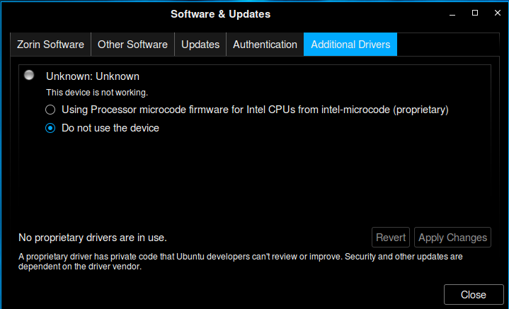Screen dimensions: 509x309
Task: Click the 'No proprietary drivers are in use' status
Action: click(x=93, y=238)
